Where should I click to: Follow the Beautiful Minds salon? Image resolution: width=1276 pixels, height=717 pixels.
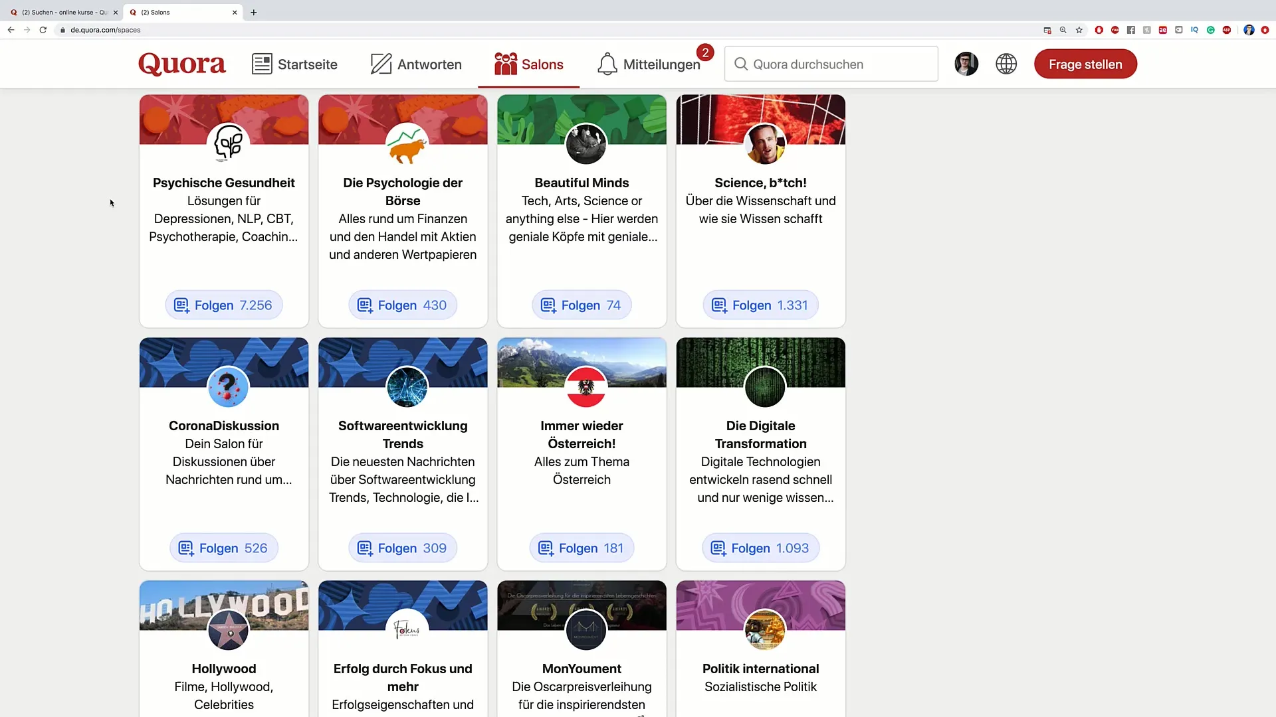[582, 305]
